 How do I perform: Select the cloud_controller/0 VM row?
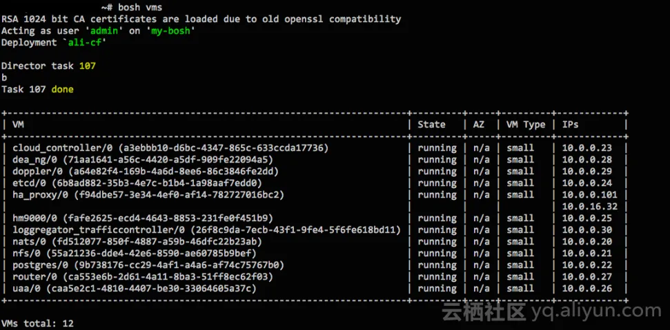click(170, 148)
